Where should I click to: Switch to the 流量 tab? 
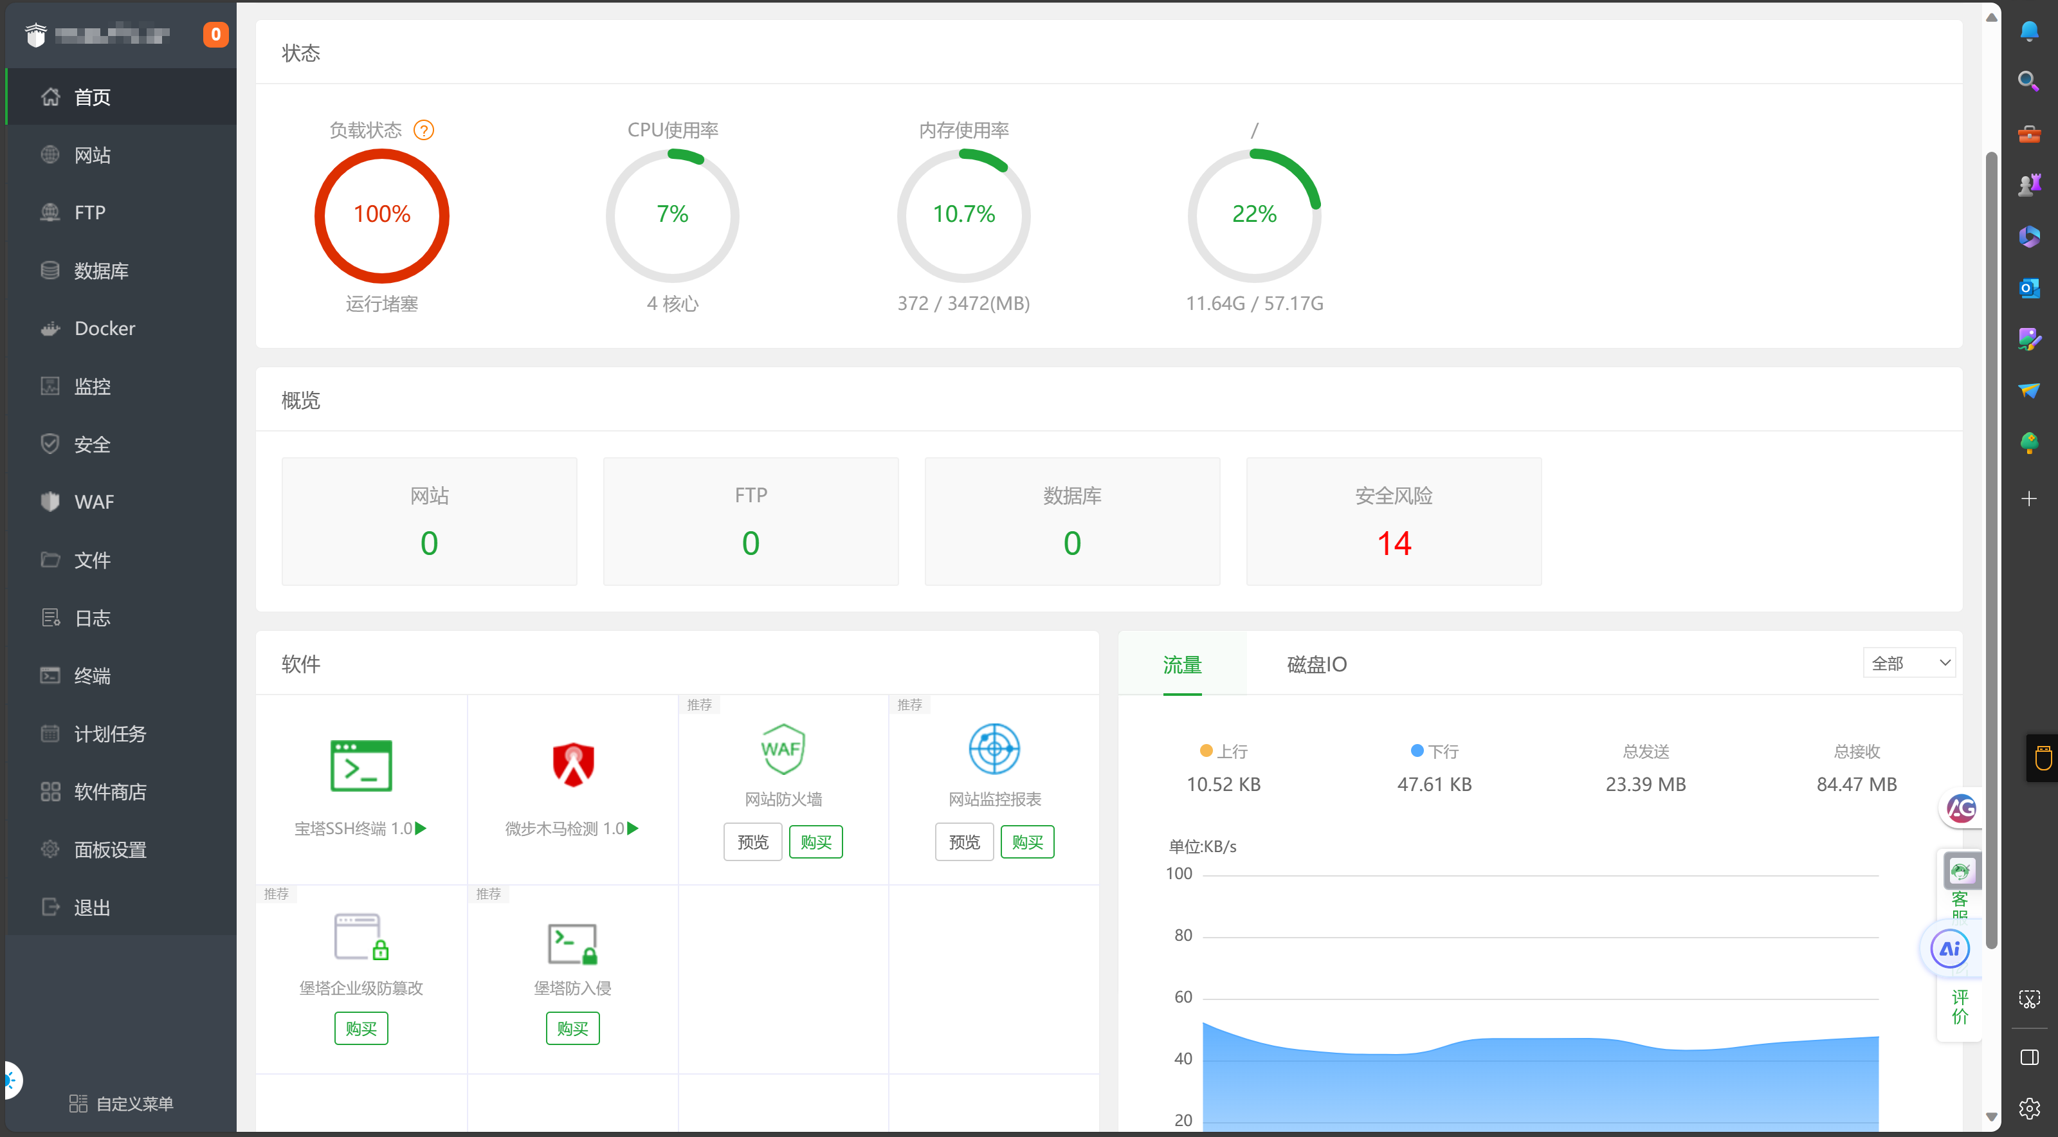(1183, 664)
